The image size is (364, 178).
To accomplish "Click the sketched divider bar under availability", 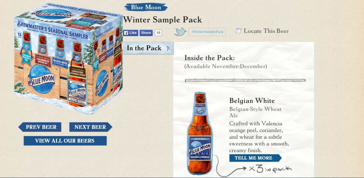I will point(245,81).
